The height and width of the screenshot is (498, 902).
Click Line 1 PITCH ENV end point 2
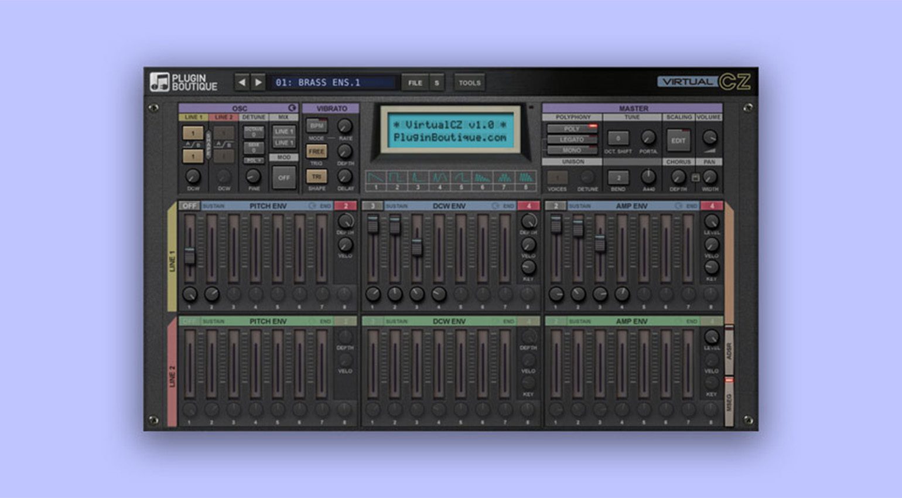point(346,206)
